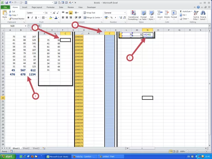Click the Zoom Out minus button
The width and height of the screenshot is (212, 159).
tap(187, 151)
